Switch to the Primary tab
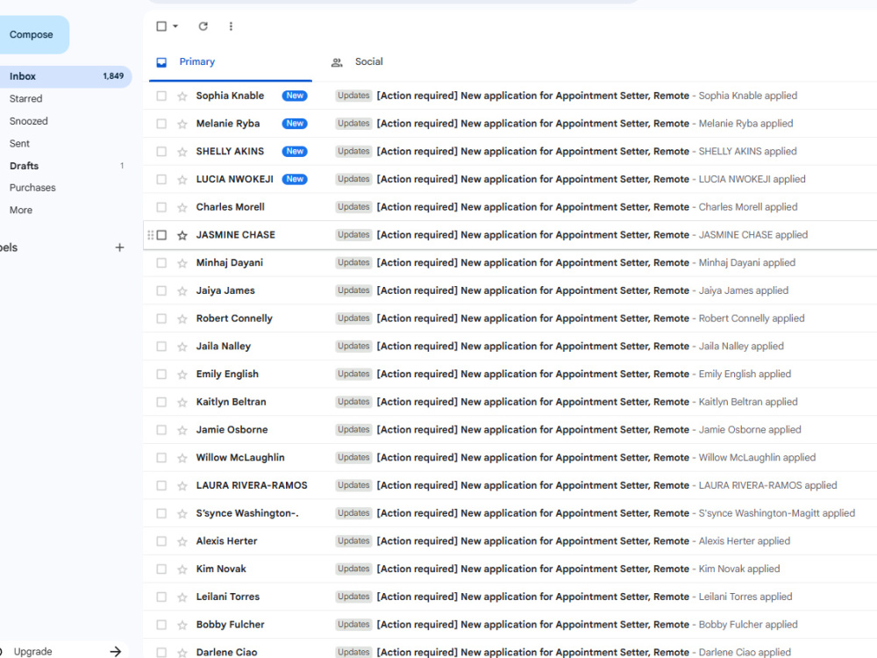 pyautogui.click(x=231, y=62)
